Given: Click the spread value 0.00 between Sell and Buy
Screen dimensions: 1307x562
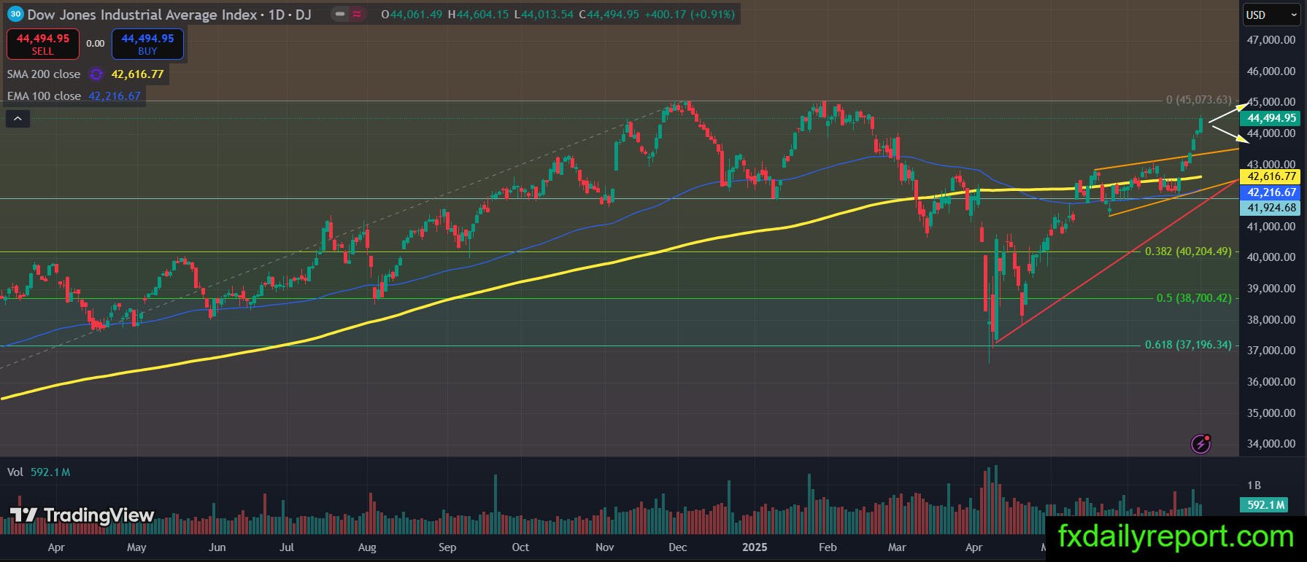Looking at the screenshot, I should [96, 44].
